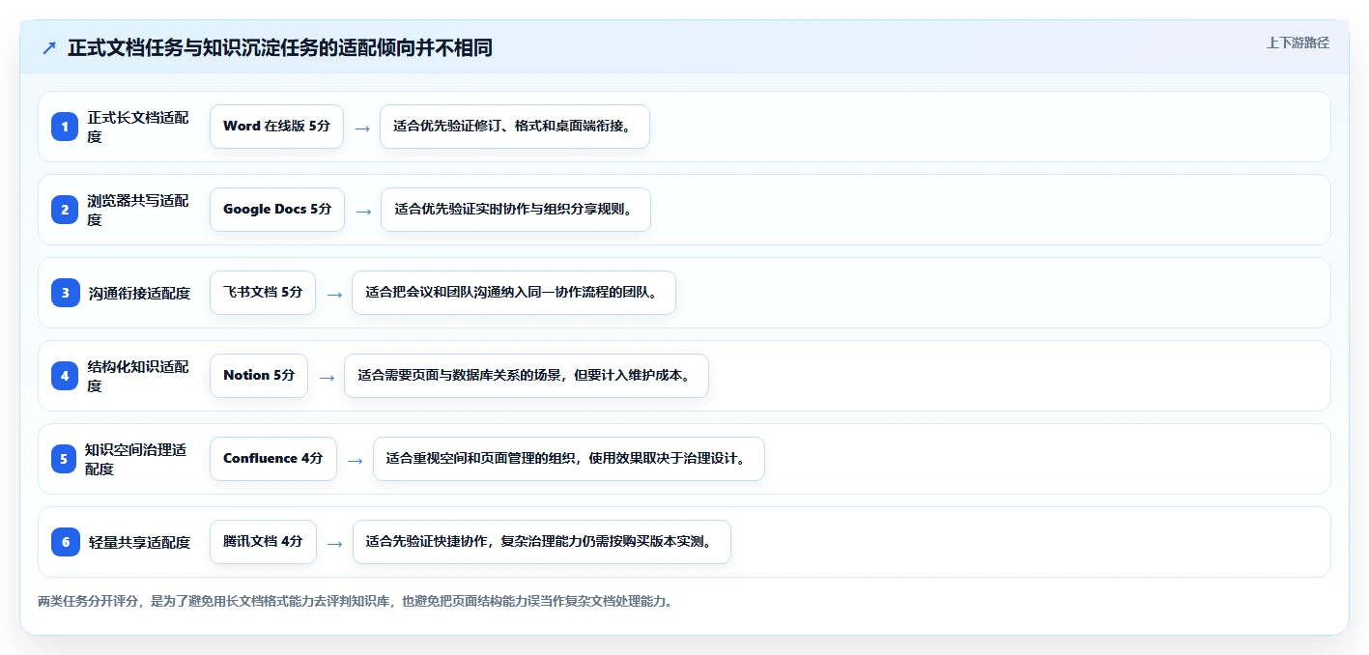Click the 轻量共享适配度 label
This screenshot has width=1369, height=655.
[x=139, y=542]
